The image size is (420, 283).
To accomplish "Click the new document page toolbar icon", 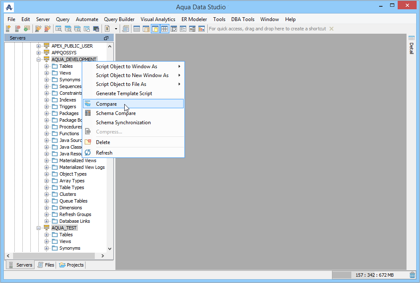I will tap(107, 29).
